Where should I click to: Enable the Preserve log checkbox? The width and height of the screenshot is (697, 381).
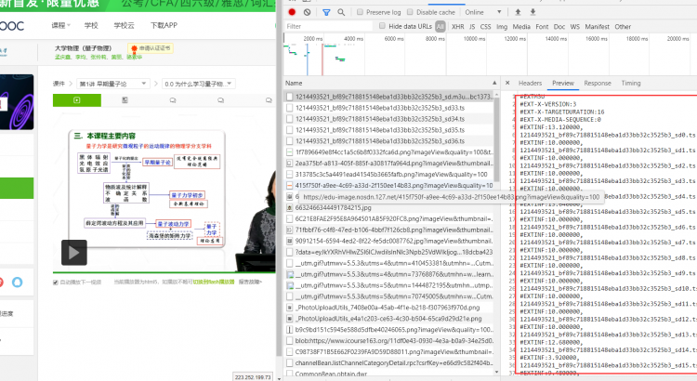(360, 12)
